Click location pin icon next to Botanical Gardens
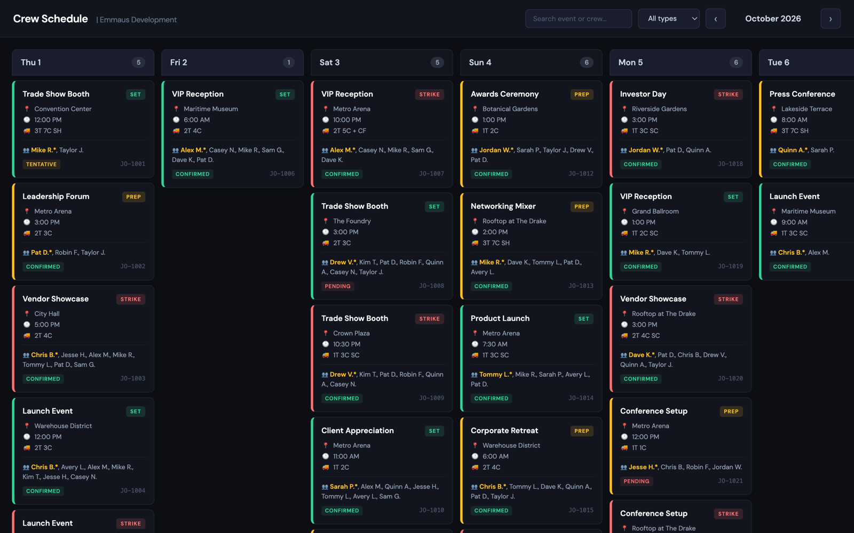 [x=475, y=109]
